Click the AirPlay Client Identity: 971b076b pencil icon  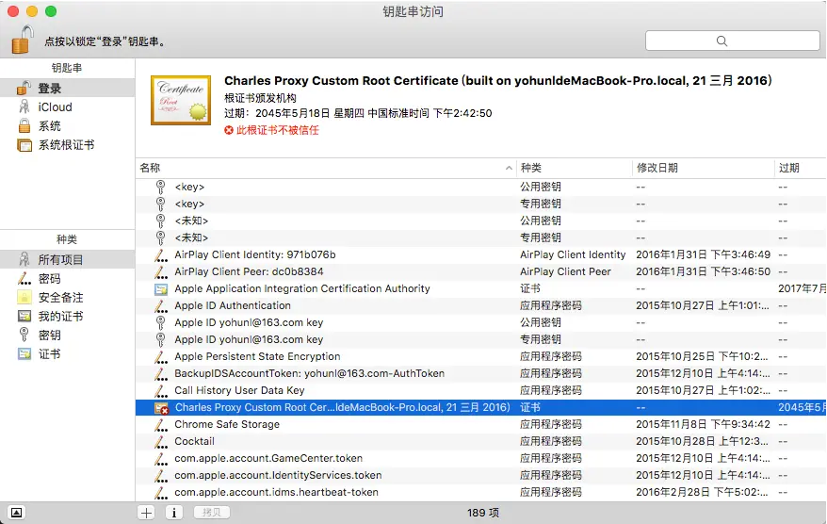click(x=161, y=254)
